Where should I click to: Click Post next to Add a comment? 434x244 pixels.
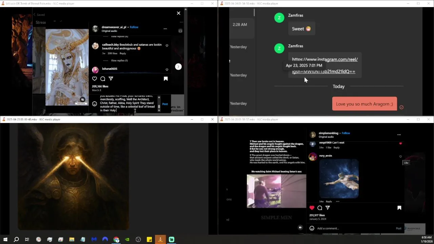(x=399, y=228)
